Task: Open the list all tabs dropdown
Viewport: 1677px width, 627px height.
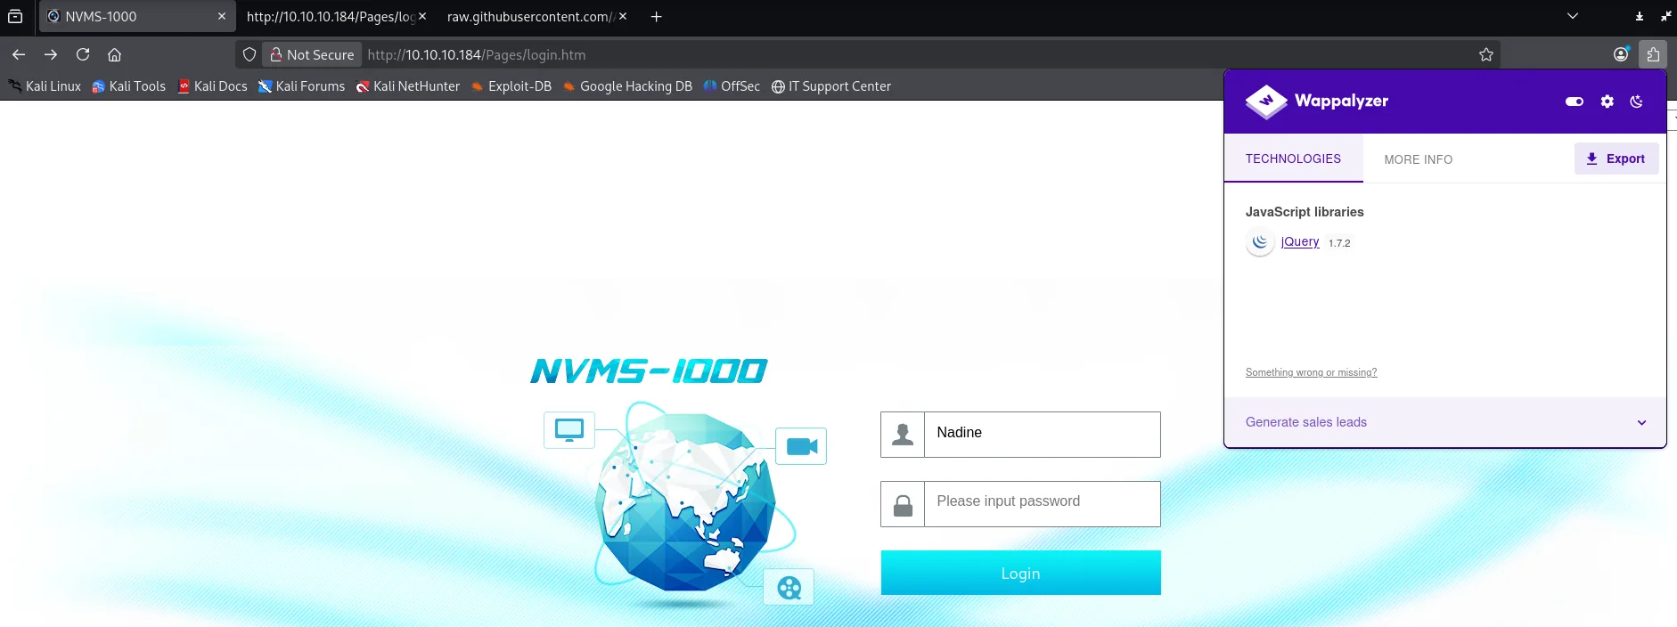Action: (1573, 16)
